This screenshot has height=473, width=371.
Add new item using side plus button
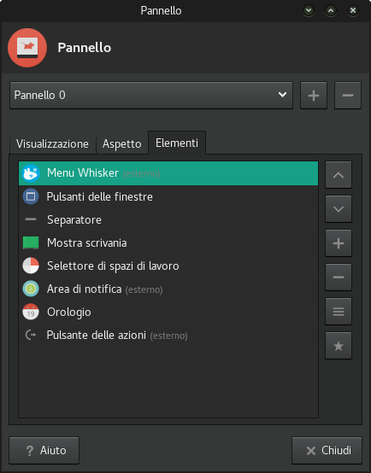[339, 243]
